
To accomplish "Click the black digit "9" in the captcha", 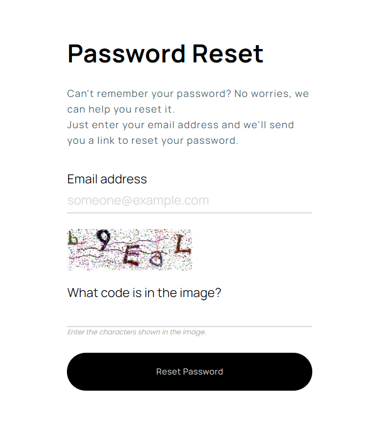I will tap(104, 241).
